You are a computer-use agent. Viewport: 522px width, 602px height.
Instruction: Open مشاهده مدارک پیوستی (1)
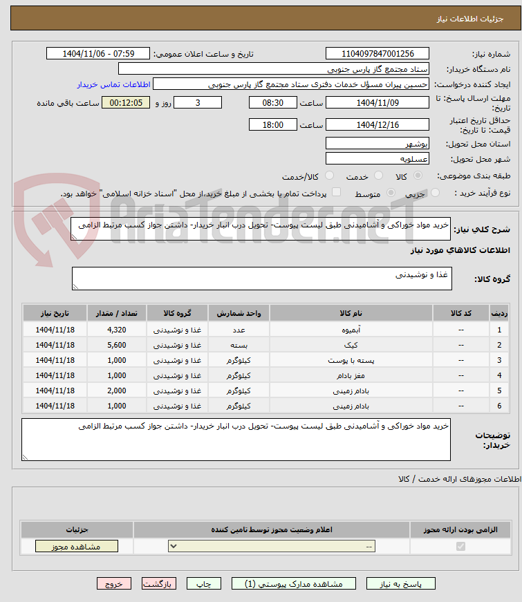[x=293, y=583]
